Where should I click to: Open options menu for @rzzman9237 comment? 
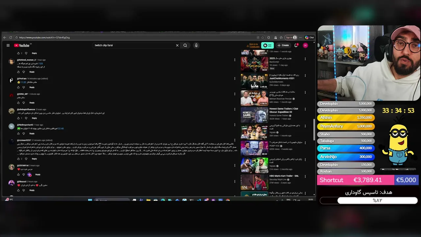click(x=235, y=140)
